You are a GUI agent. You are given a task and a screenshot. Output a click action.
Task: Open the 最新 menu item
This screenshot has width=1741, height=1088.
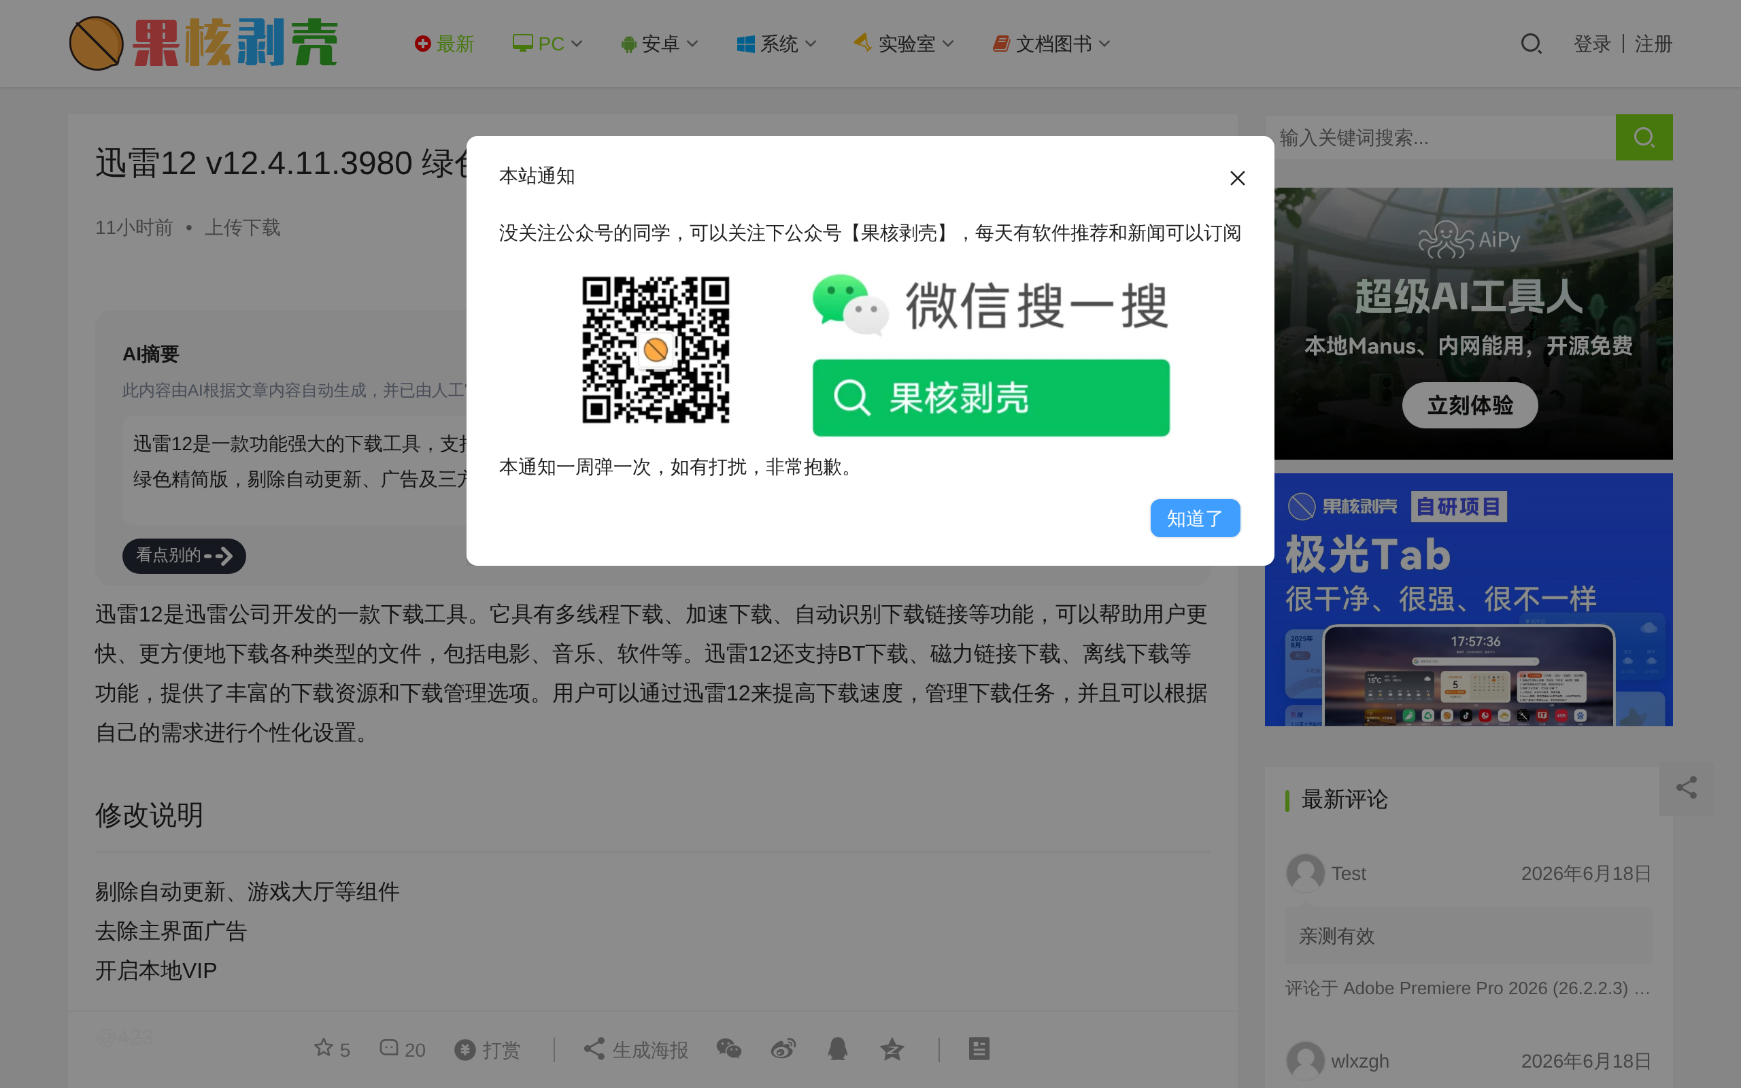444,44
